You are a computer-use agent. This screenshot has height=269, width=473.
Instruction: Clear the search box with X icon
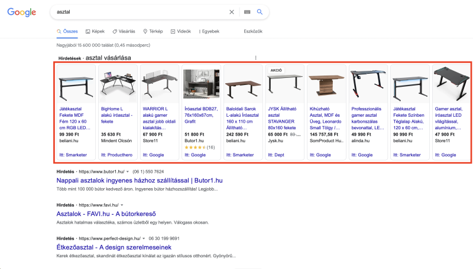click(232, 12)
